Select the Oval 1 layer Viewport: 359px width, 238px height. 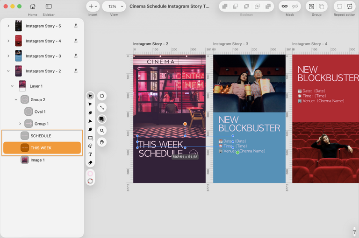pyautogui.click(x=42, y=112)
